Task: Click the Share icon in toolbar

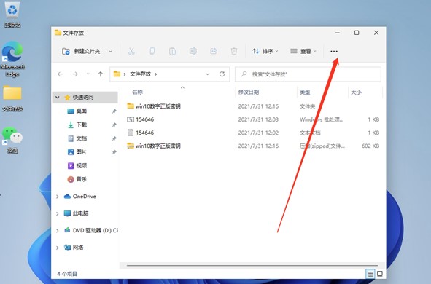Action: tap(213, 51)
